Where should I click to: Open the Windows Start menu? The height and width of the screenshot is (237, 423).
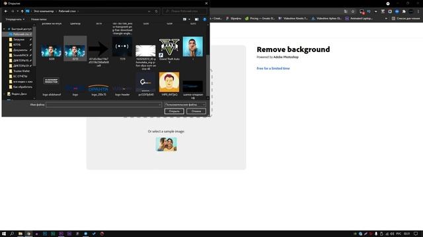4,234
